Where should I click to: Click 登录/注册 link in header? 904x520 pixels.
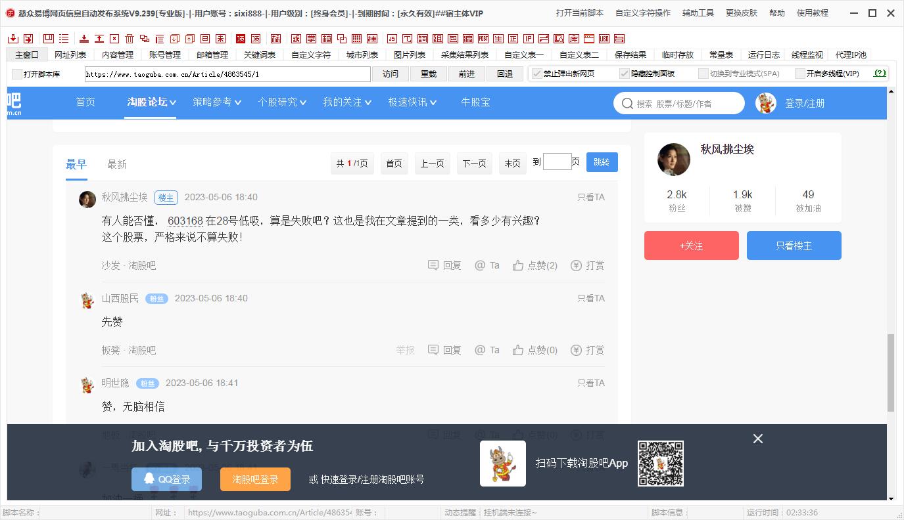(x=805, y=103)
